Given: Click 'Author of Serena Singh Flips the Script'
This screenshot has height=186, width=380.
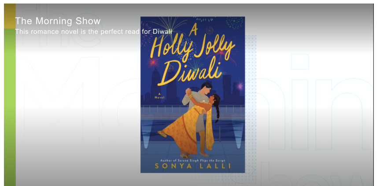Looking at the screenshot, I should pyautogui.click(x=193, y=161).
